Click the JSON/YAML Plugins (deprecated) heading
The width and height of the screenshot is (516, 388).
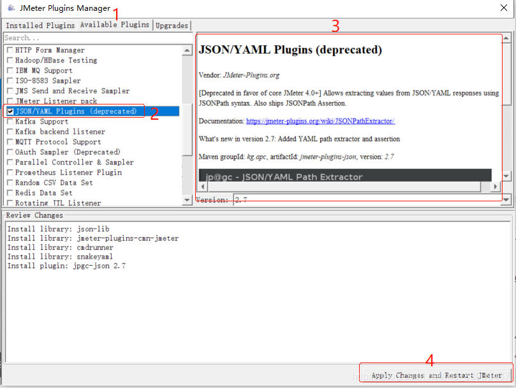pyautogui.click(x=290, y=50)
